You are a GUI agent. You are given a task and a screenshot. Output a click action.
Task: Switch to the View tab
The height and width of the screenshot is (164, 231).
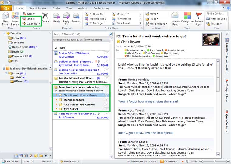click(69, 8)
